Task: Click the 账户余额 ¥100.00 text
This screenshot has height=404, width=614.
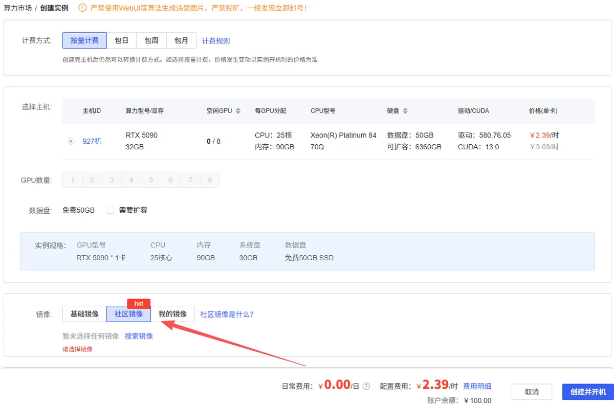Action: tap(459, 400)
